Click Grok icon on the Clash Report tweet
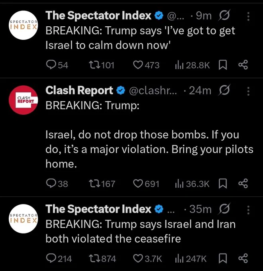The height and width of the screenshot is (271, 263). 224,90
